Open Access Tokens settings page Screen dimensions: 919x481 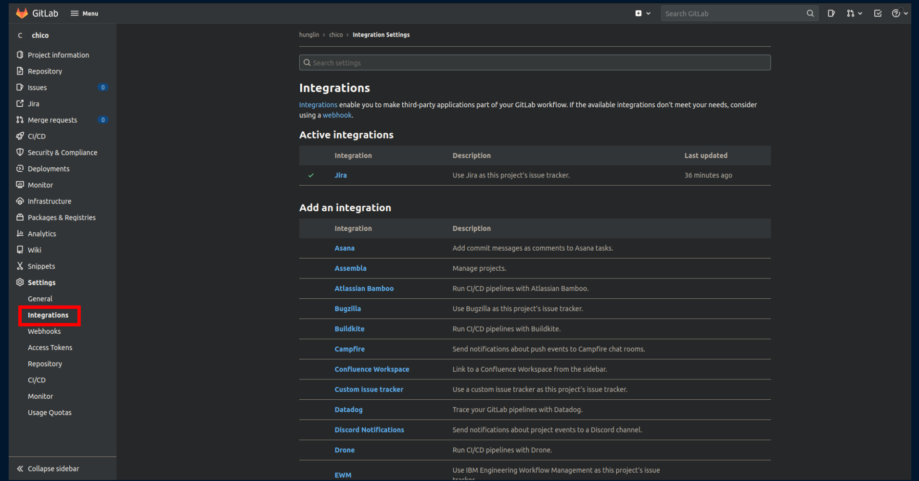click(x=50, y=348)
